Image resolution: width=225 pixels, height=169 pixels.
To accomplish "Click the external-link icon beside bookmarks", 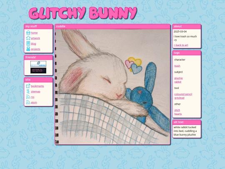I will pyautogui.click(x=28, y=86).
